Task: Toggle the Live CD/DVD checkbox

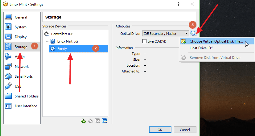Action: pyautogui.click(x=144, y=41)
